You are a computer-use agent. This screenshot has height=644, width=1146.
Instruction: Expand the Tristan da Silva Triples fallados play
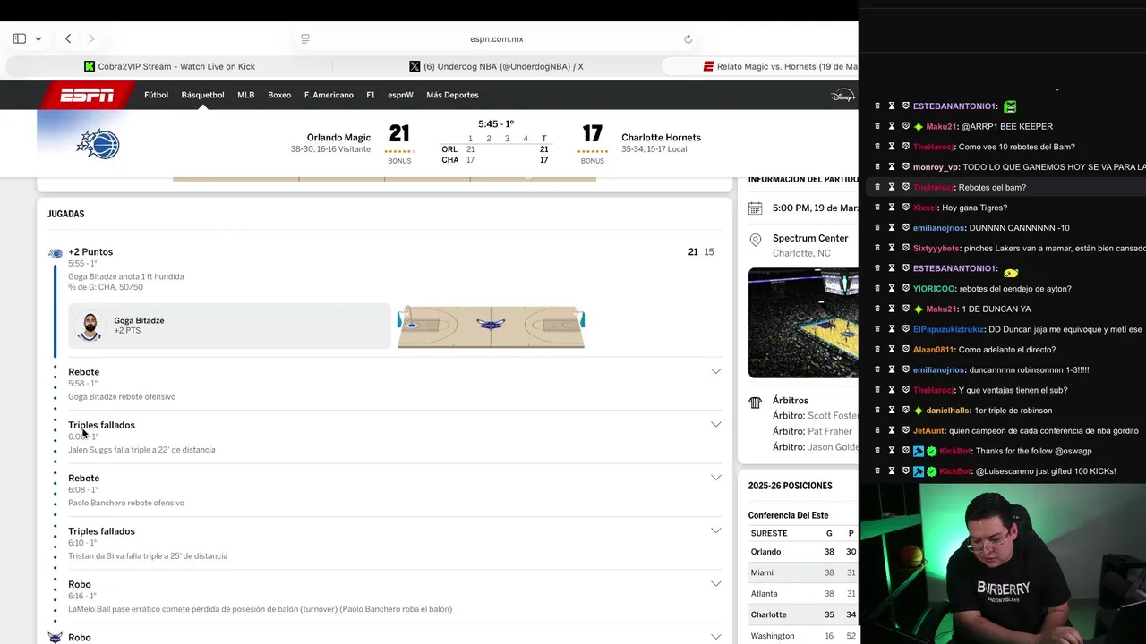click(x=715, y=530)
